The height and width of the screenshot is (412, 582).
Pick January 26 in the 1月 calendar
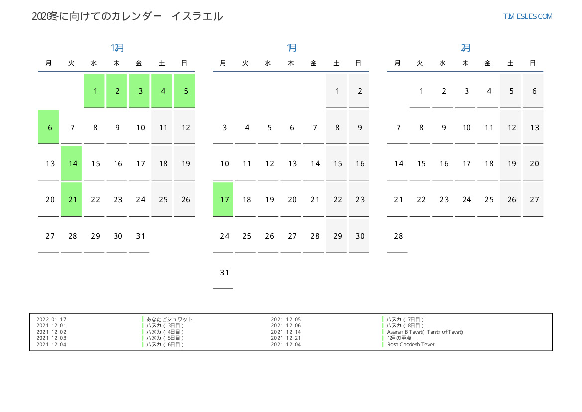[268, 236]
